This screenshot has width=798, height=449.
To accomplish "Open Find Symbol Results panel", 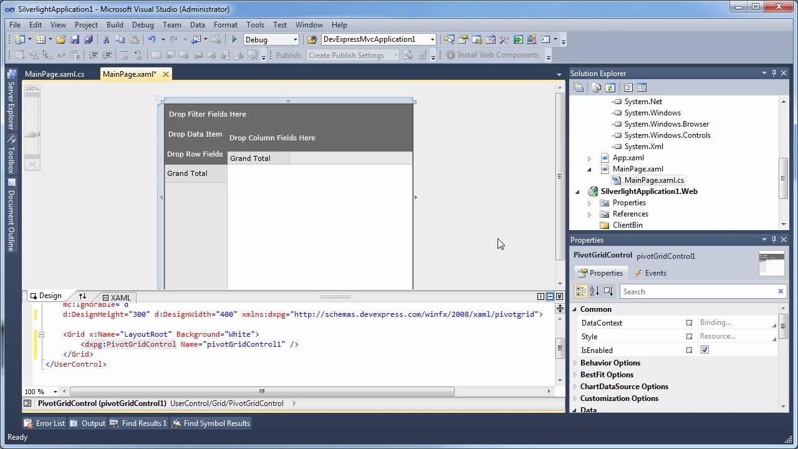I will [x=211, y=423].
